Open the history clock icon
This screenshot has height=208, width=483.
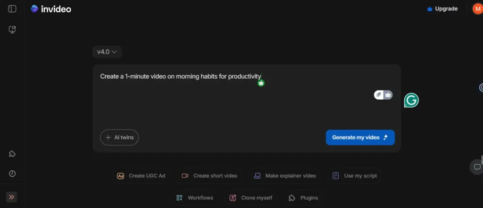tap(12, 174)
